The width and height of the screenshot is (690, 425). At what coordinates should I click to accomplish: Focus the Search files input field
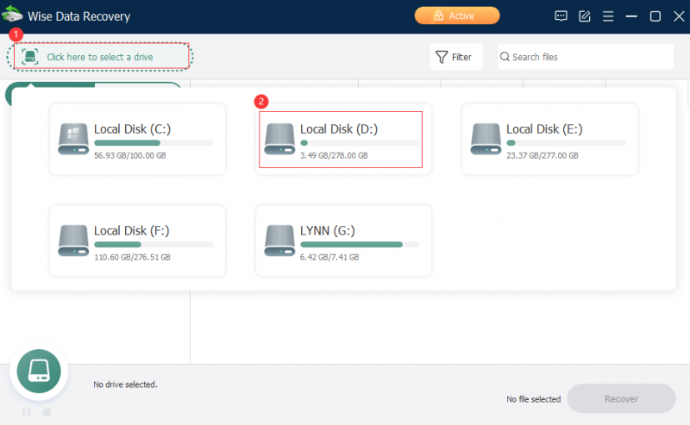(586, 57)
